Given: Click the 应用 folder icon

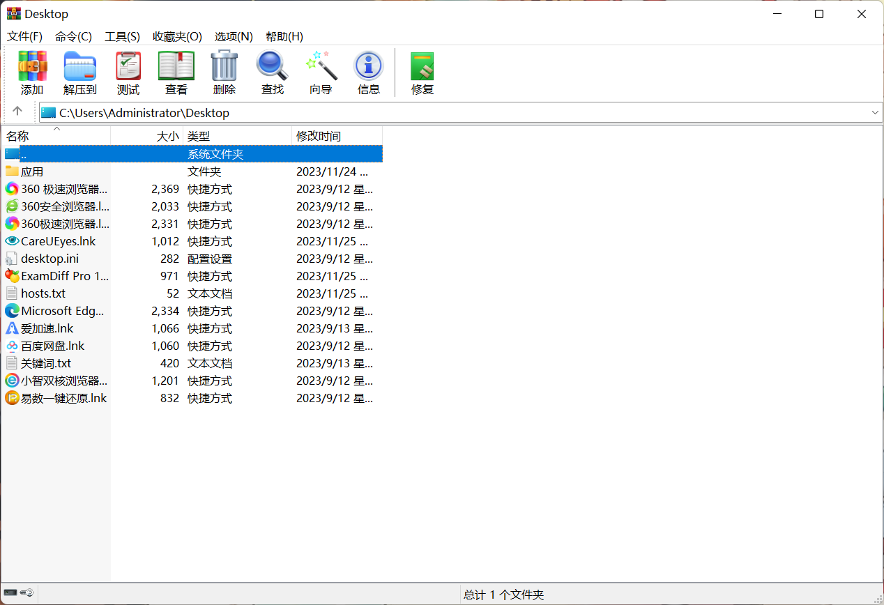Looking at the screenshot, I should (12, 171).
